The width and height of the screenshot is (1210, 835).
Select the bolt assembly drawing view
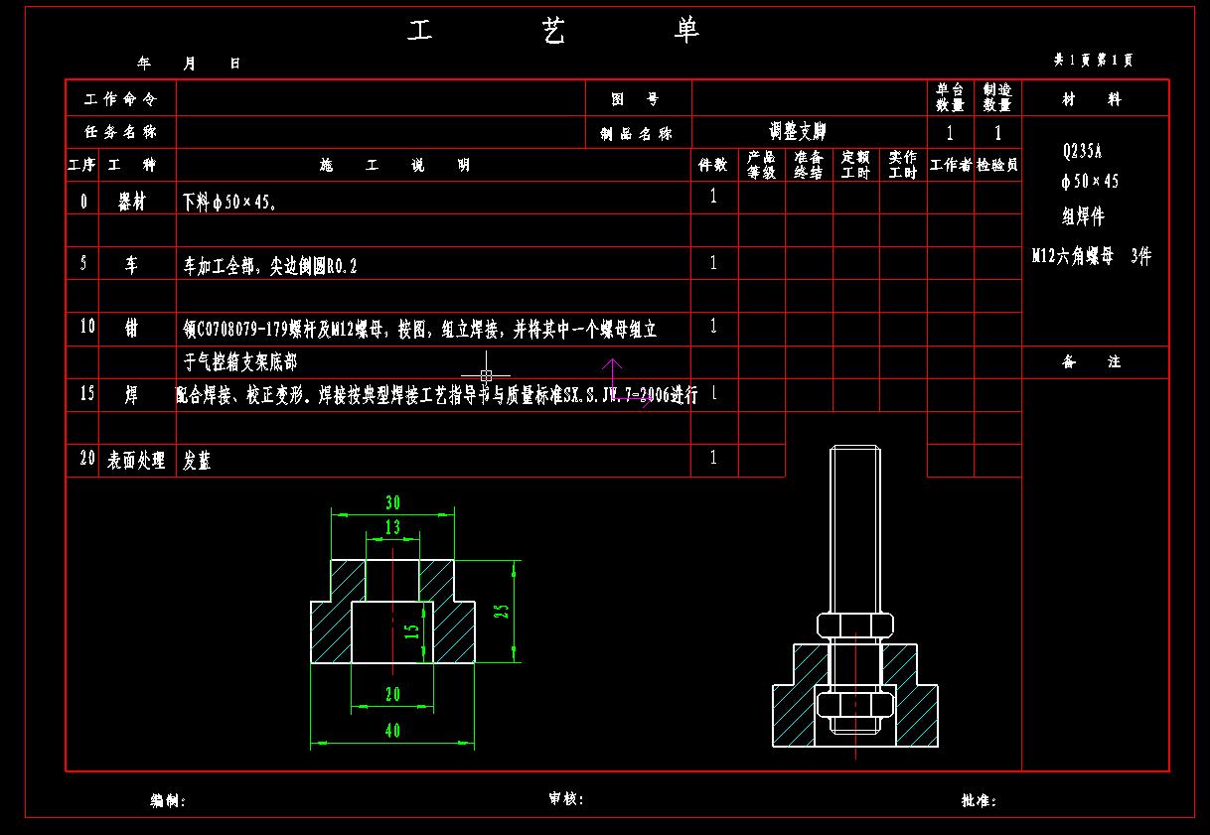[855, 602]
